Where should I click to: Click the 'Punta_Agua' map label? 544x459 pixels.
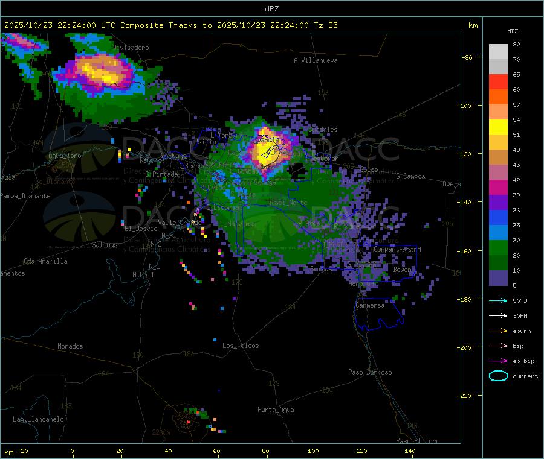tap(276, 410)
